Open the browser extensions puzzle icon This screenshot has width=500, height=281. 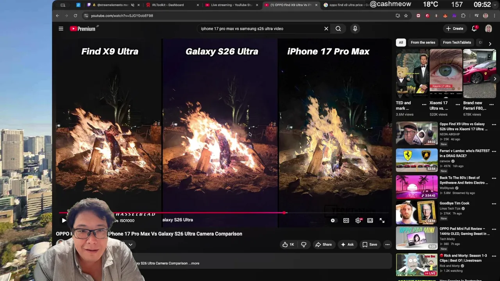(x=463, y=16)
